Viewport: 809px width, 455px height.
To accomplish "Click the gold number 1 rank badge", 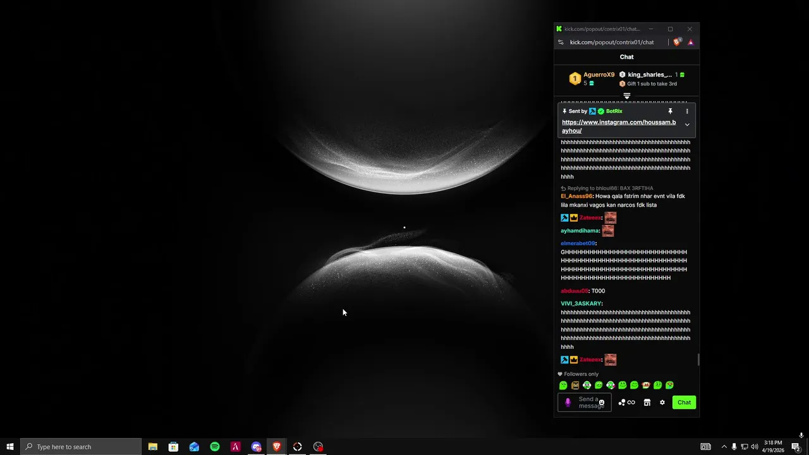I will 575,79.
